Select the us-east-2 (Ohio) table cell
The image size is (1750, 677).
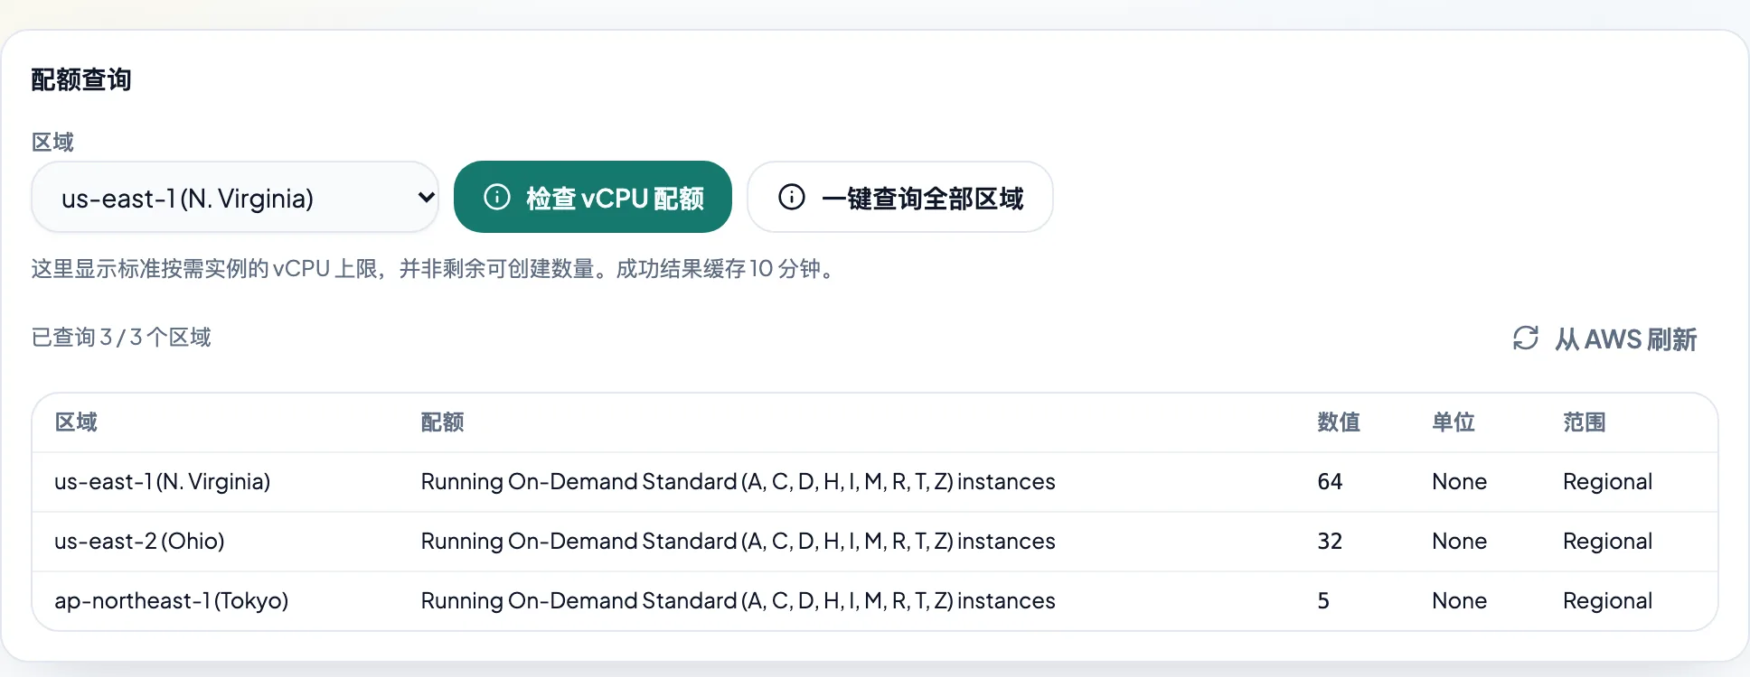pyautogui.click(x=139, y=541)
